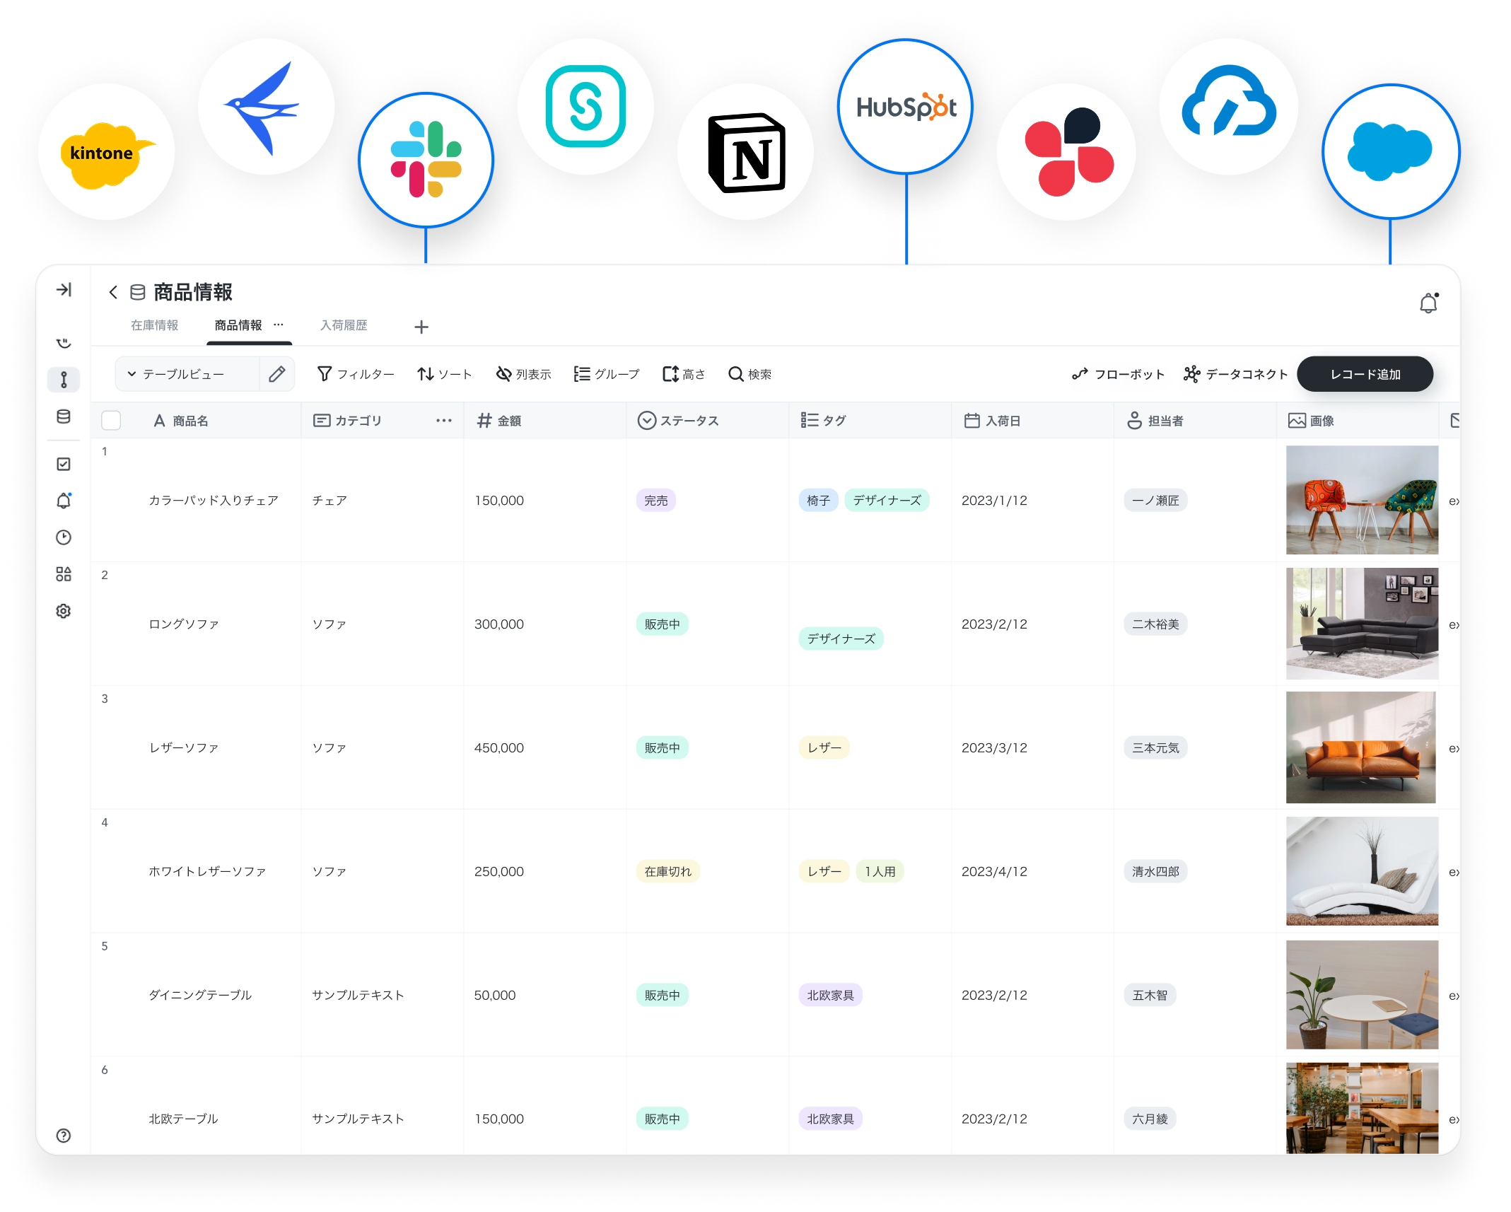Image resolution: width=1511 pixels, height=1212 pixels.
Task: Open the テーブルビュー view dropdown
Action: point(177,374)
